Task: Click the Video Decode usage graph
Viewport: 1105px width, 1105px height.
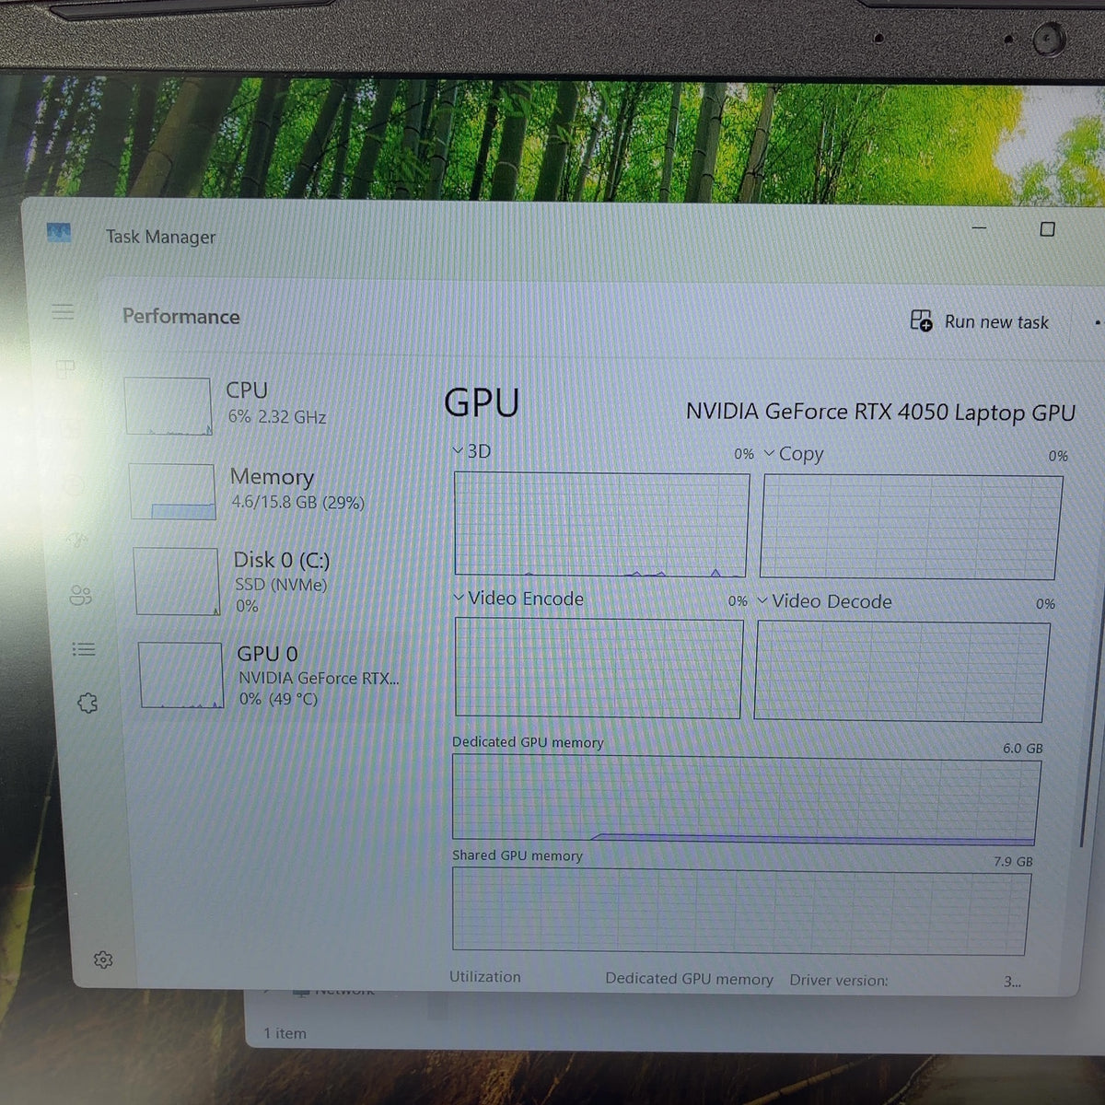Action: point(901,671)
